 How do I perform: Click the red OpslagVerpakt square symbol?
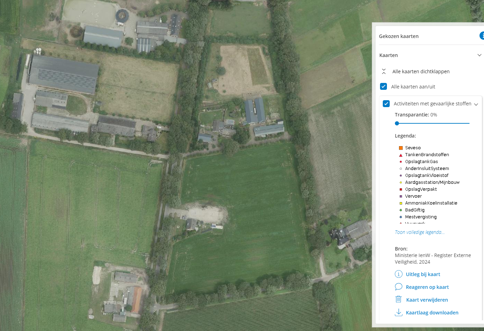(x=401, y=189)
